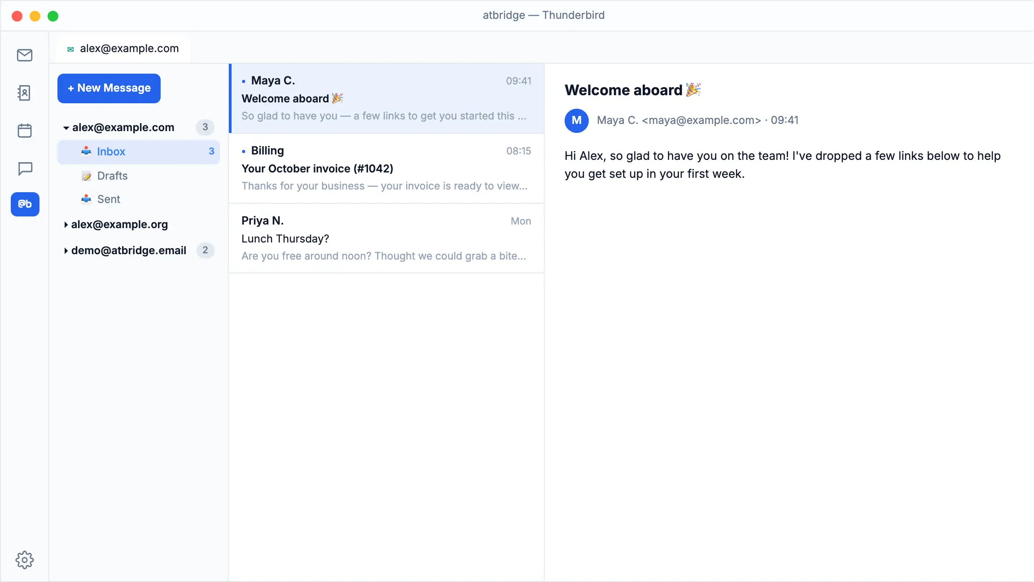Open the Drafts folder
This screenshot has height=582, width=1034.
point(139,176)
